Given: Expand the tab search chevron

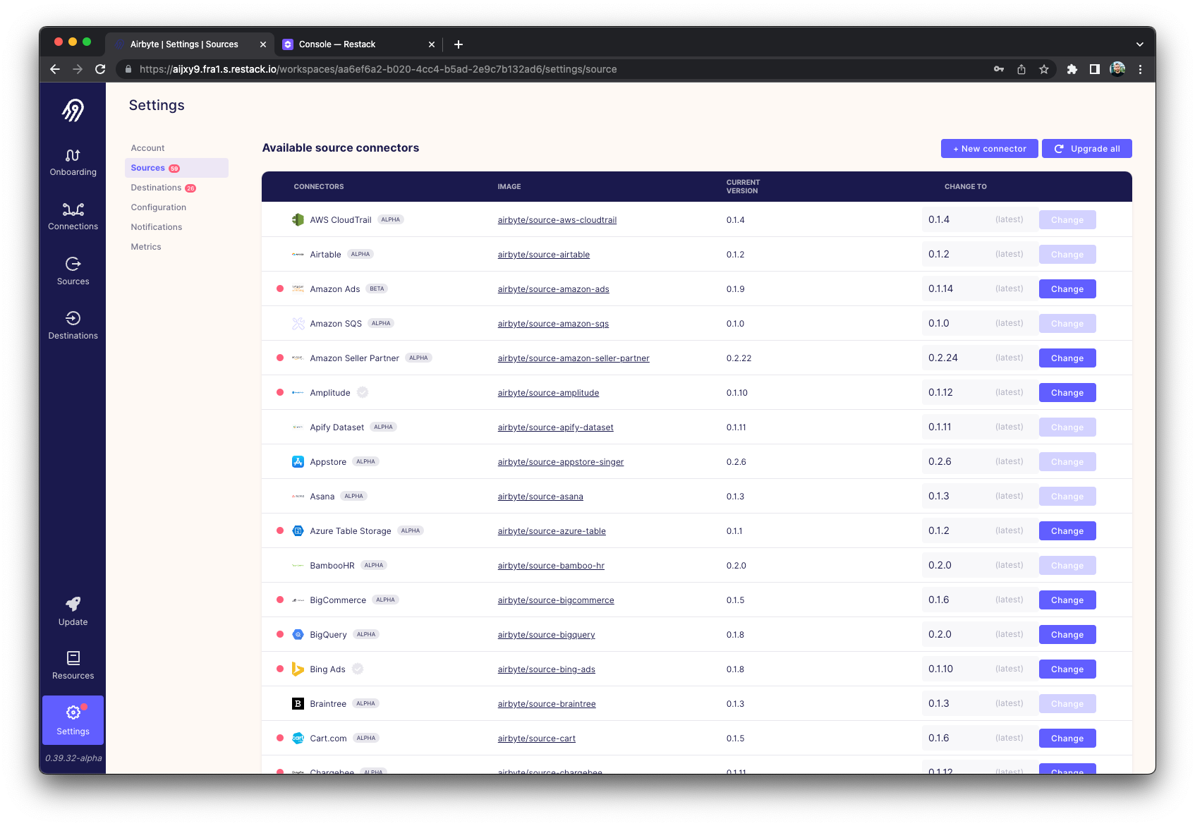Looking at the screenshot, I should [x=1139, y=44].
